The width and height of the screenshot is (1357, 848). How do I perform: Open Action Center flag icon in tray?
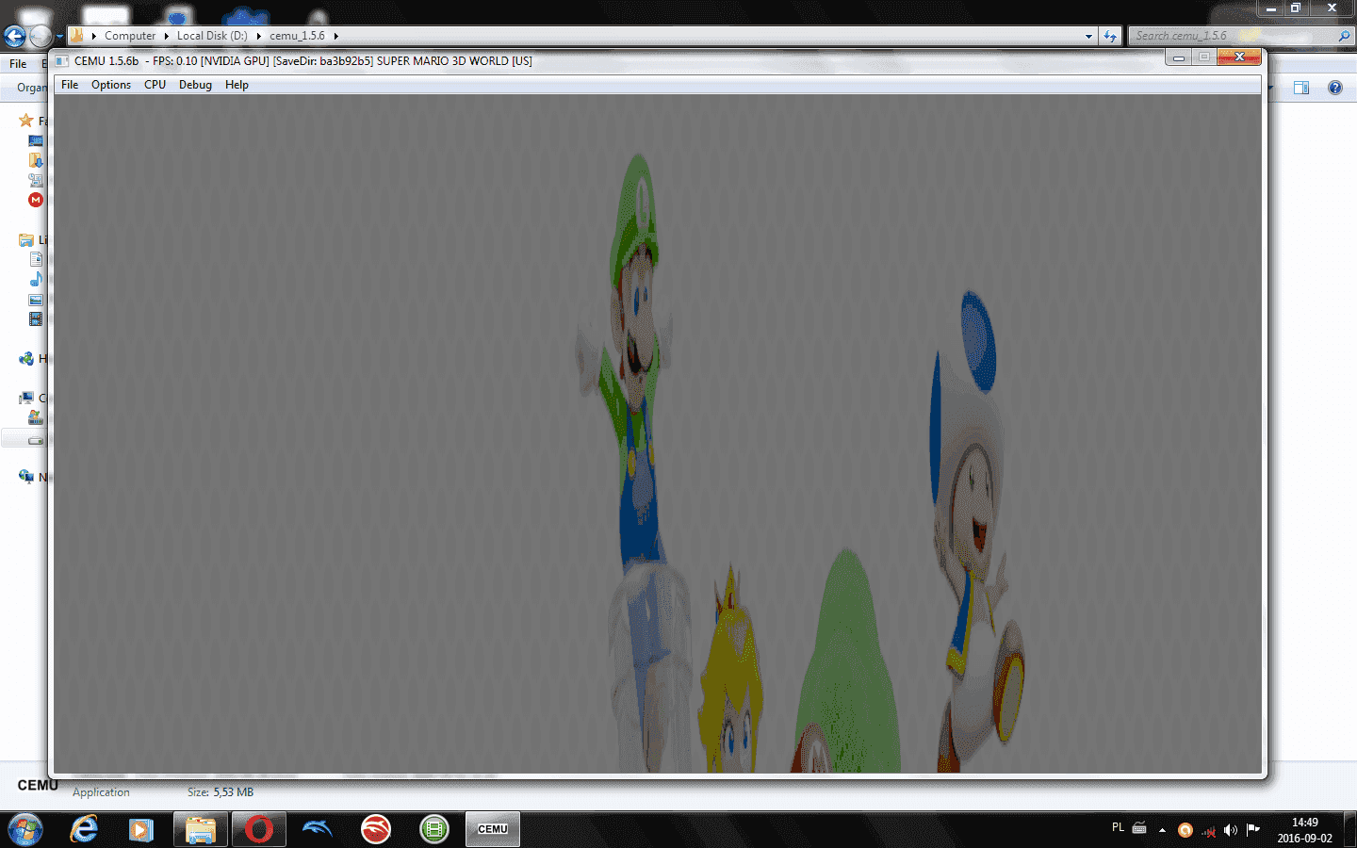(x=1253, y=830)
